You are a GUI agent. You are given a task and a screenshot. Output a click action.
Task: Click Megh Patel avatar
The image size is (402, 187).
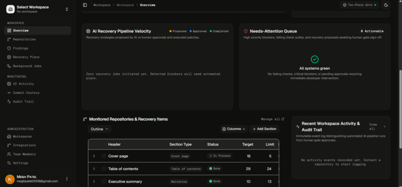tap(10, 180)
